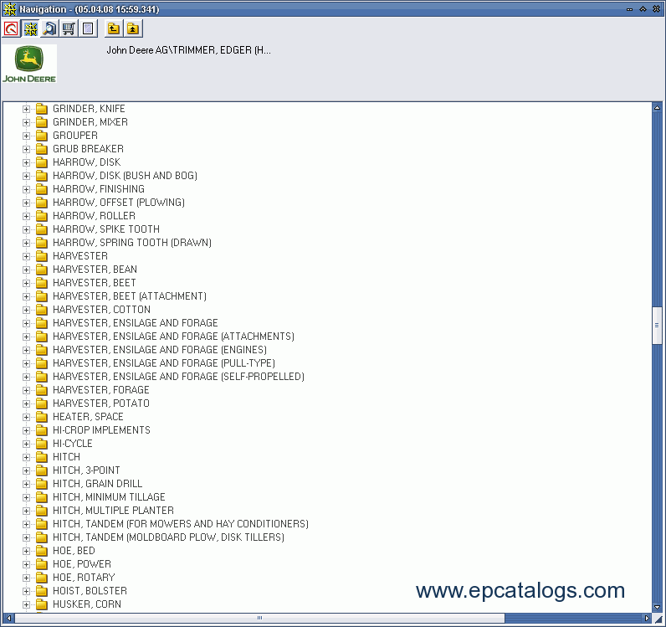Screen dimensions: 666x627
Task: Click the John Deere logo
Action: pos(29,64)
